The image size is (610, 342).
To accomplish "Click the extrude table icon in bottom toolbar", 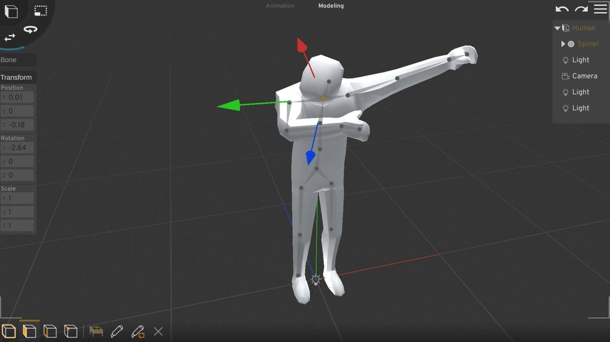I will [x=96, y=332].
